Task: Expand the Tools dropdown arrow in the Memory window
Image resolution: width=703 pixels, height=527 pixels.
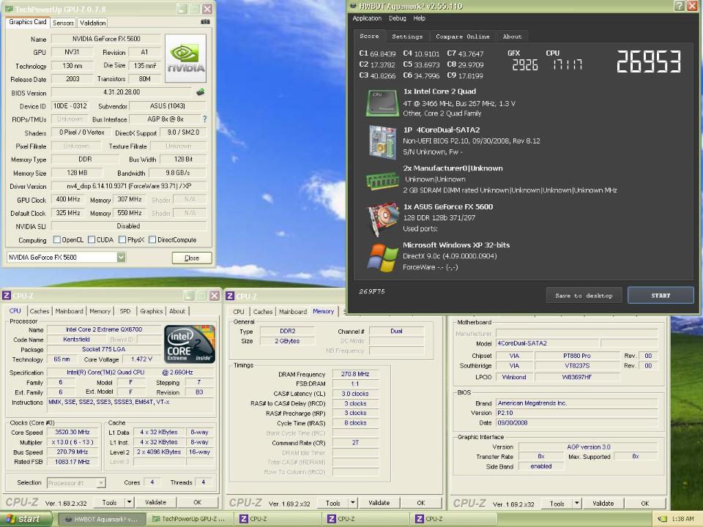Action: (x=353, y=502)
